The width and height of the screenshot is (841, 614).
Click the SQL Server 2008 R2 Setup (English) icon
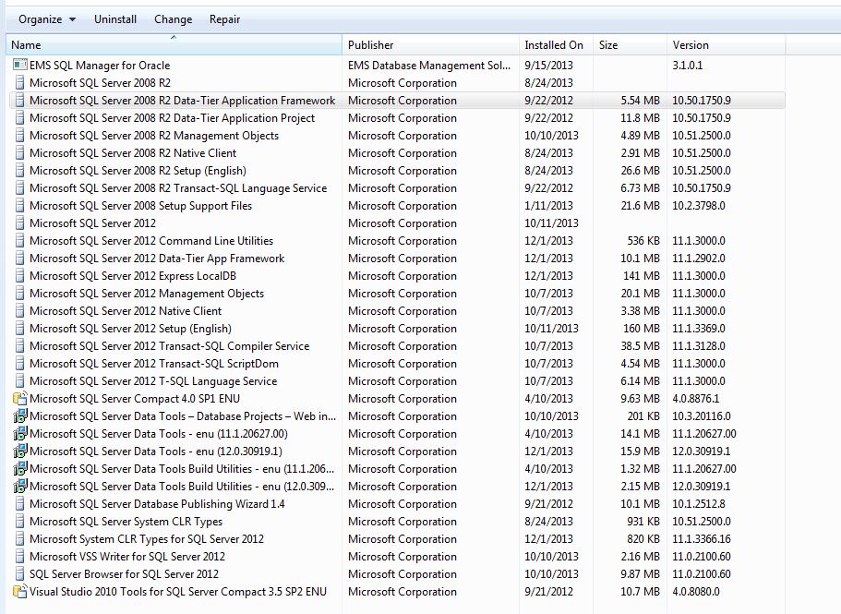19,171
